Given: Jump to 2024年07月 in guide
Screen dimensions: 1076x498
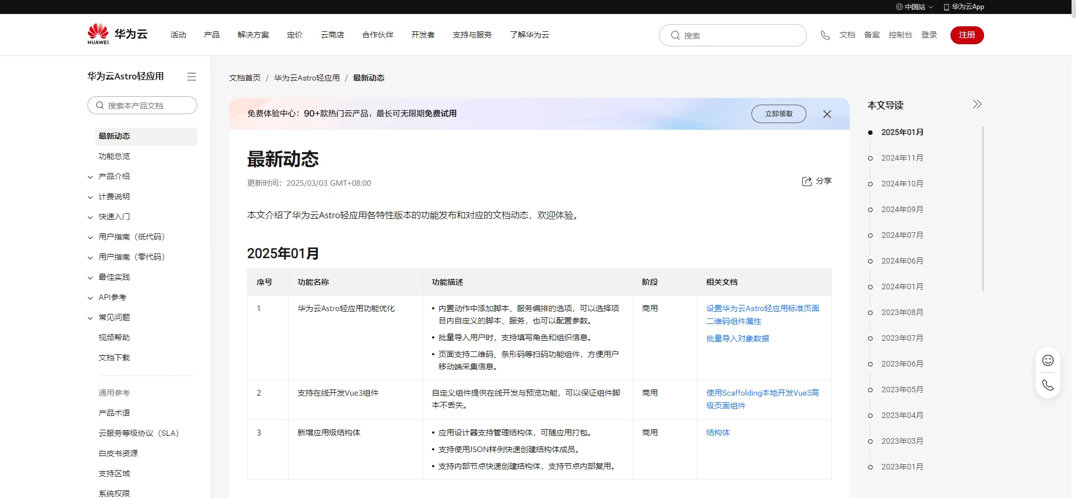Looking at the screenshot, I should pyautogui.click(x=902, y=236).
